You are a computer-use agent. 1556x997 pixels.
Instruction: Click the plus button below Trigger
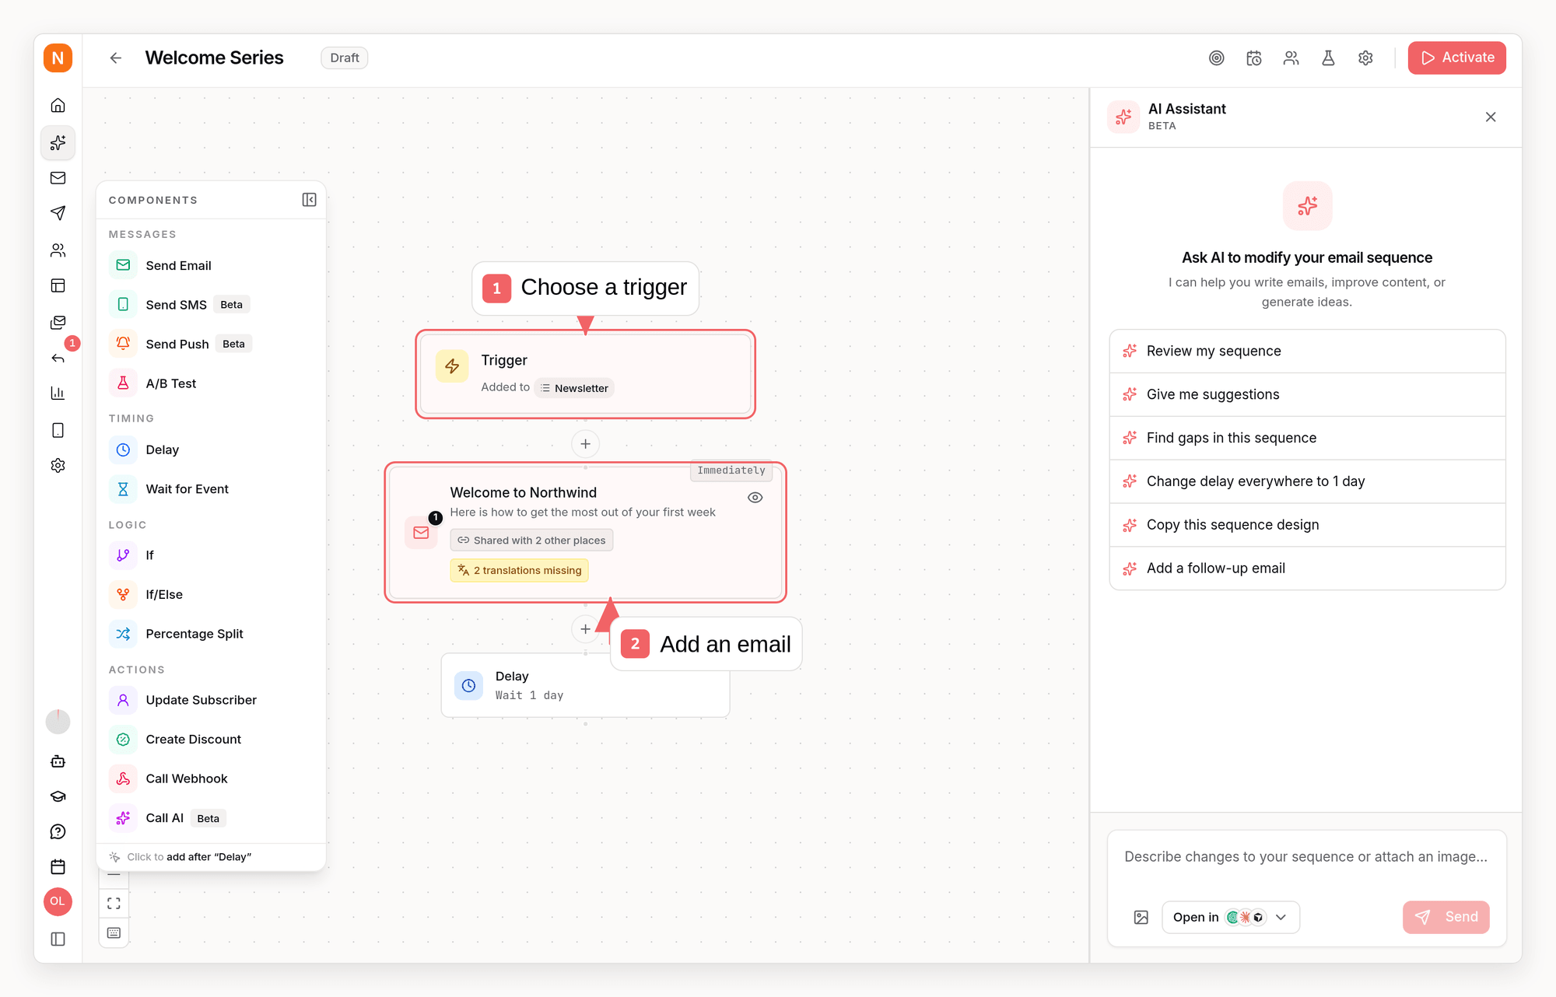(586, 444)
